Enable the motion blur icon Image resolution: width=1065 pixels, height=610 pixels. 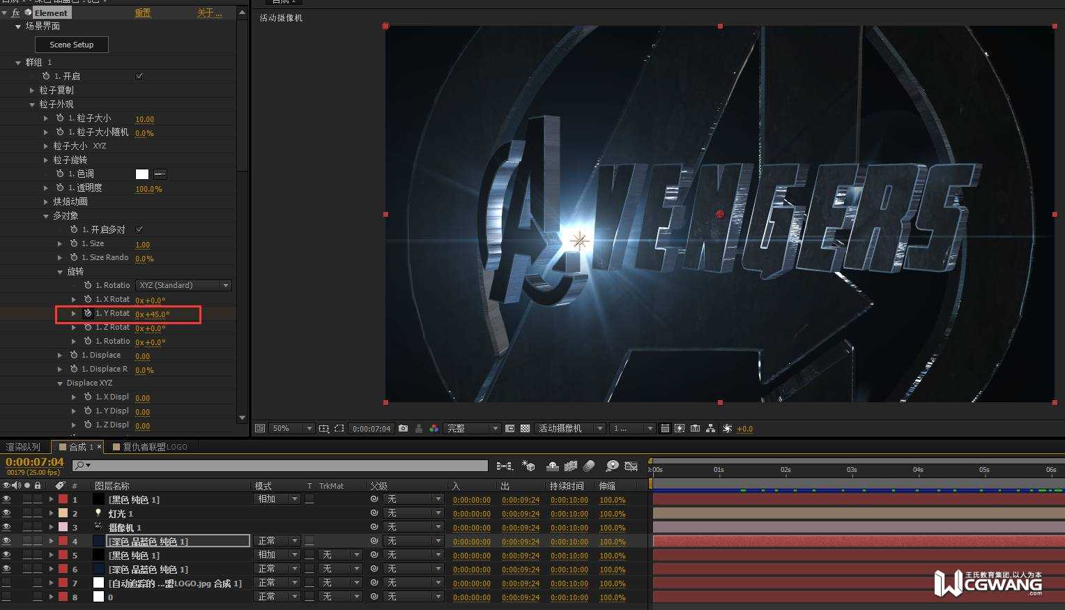589,466
